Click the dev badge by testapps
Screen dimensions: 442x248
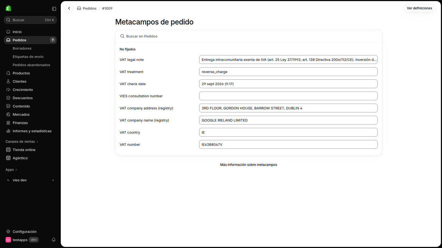click(x=34, y=240)
